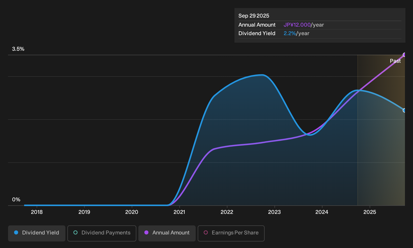Show the Earnings Per Share series
The height and width of the screenshot is (248, 413).
(x=231, y=233)
